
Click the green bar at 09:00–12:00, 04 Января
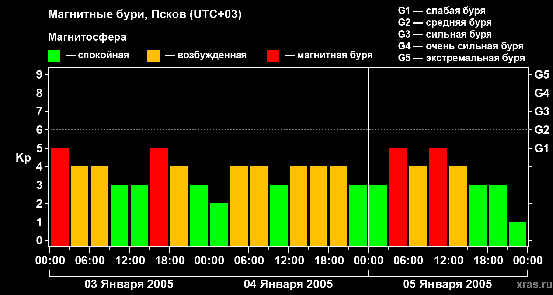tap(279, 215)
